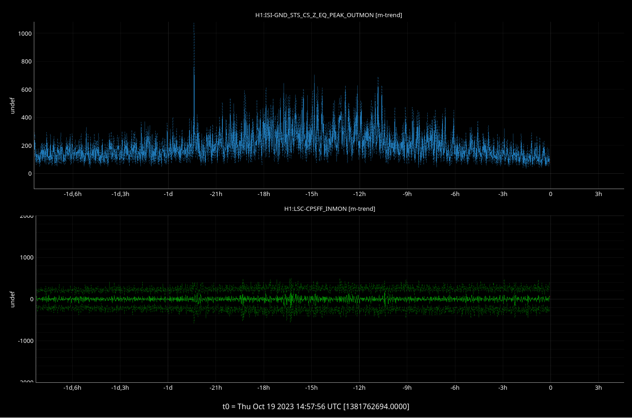This screenshot has height=418, width=632.
Task: Click the top plot's 'undef' y-axis label
Action: 13,105
